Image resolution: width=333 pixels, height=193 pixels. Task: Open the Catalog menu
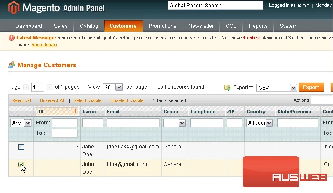[x=89, y=26]
